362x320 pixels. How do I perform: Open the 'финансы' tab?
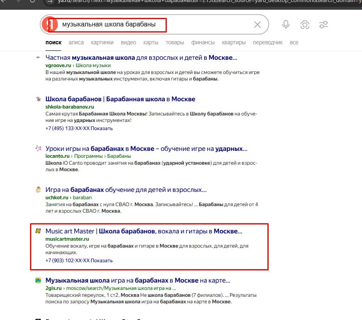pos(203,43)
